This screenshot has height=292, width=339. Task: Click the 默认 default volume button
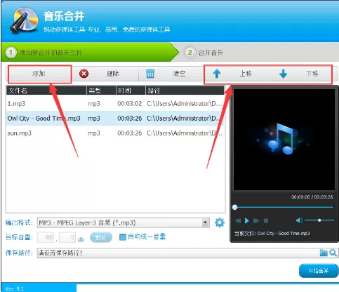[x=101, y=237]
